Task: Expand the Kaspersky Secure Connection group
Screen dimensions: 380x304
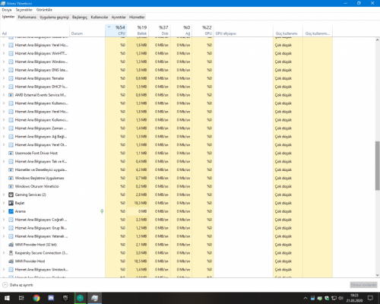Action: tap(4, 253)
